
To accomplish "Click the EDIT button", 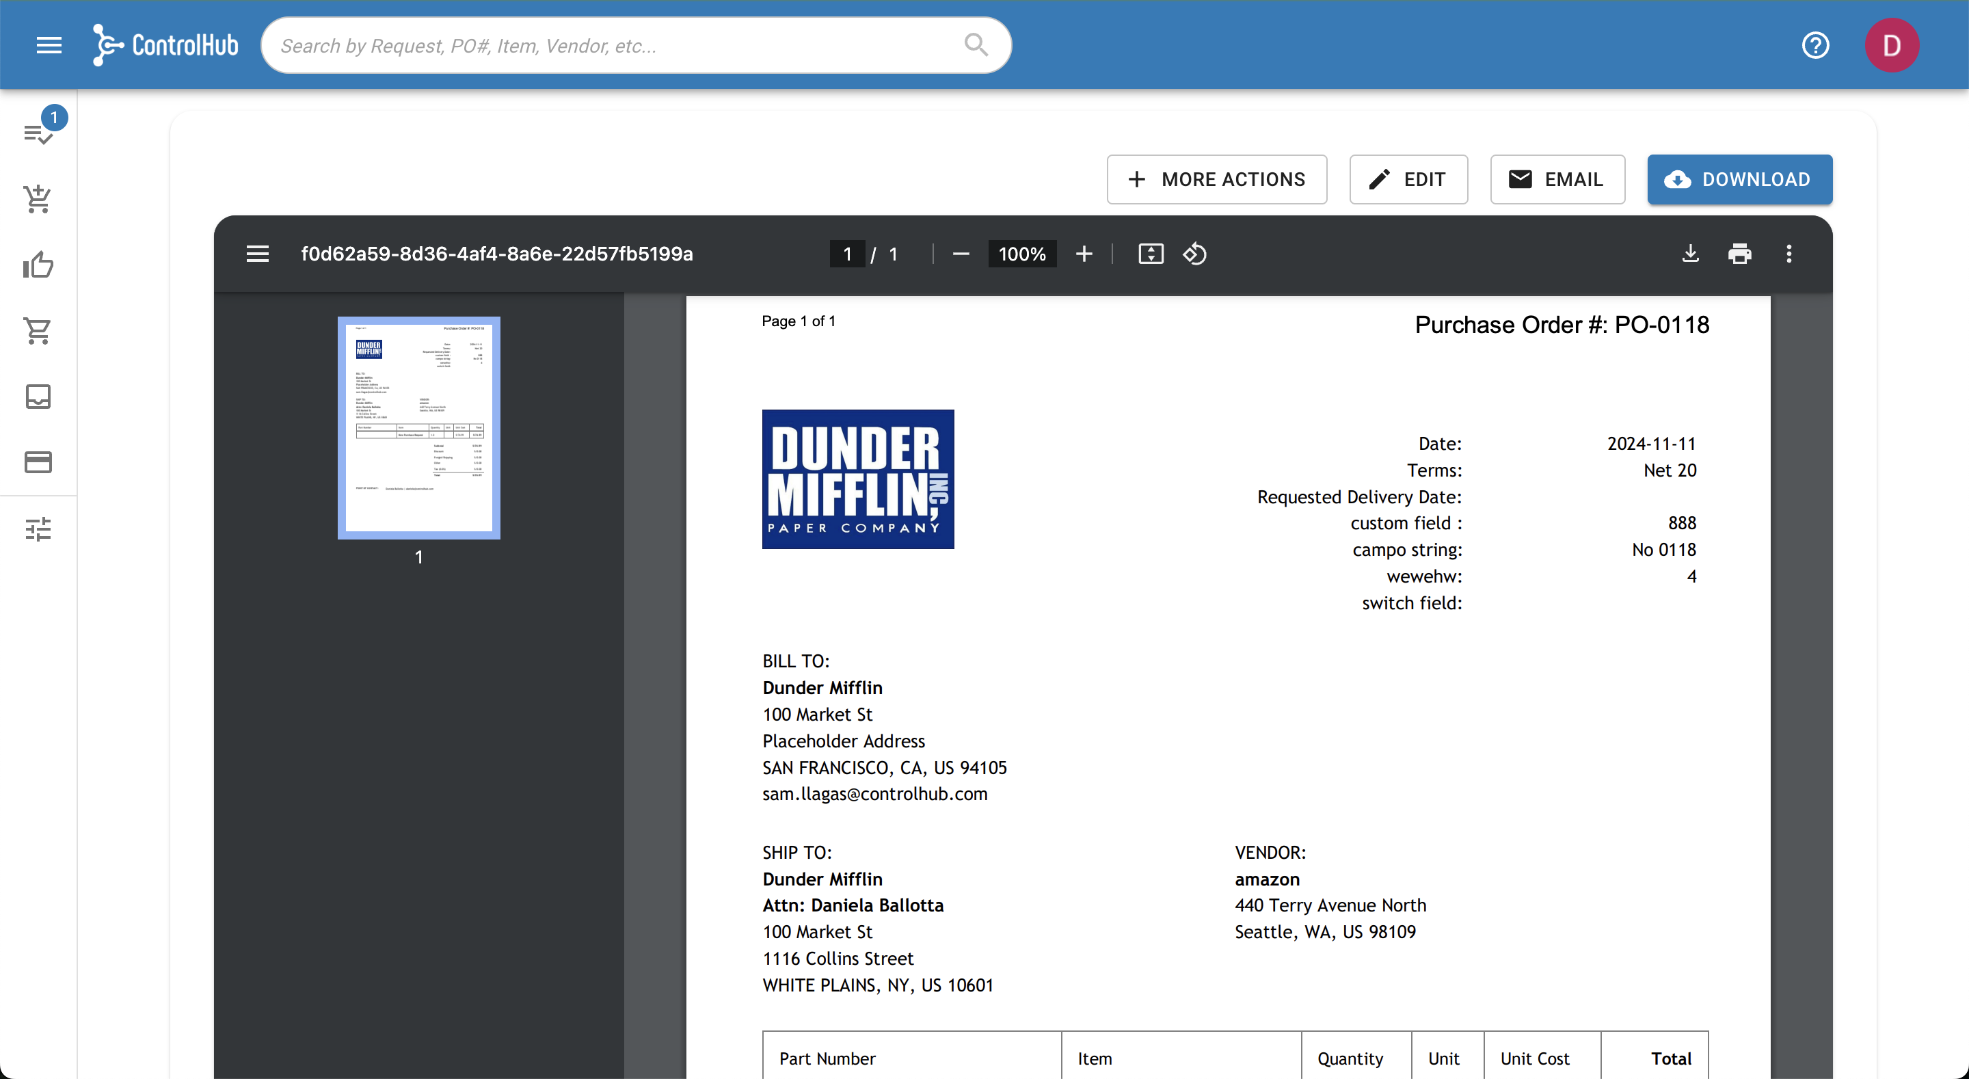I will pos(1408,179).
